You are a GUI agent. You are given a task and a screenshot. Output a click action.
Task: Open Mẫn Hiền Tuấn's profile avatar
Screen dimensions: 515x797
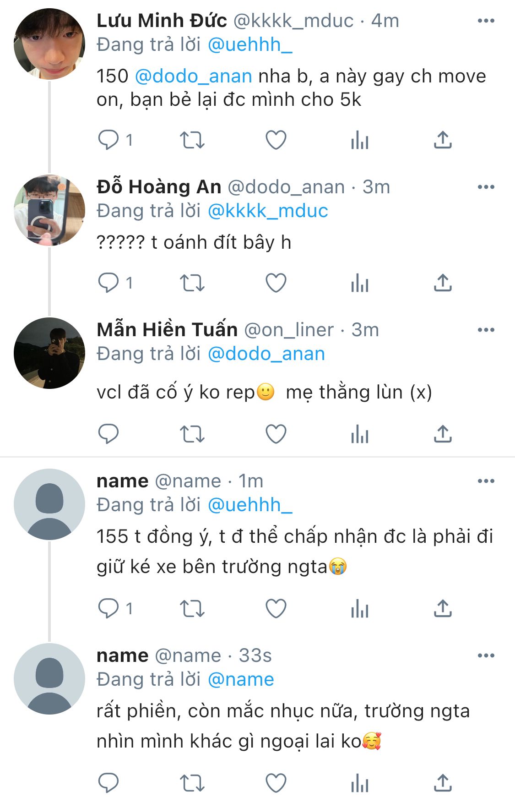coord(49,353)
